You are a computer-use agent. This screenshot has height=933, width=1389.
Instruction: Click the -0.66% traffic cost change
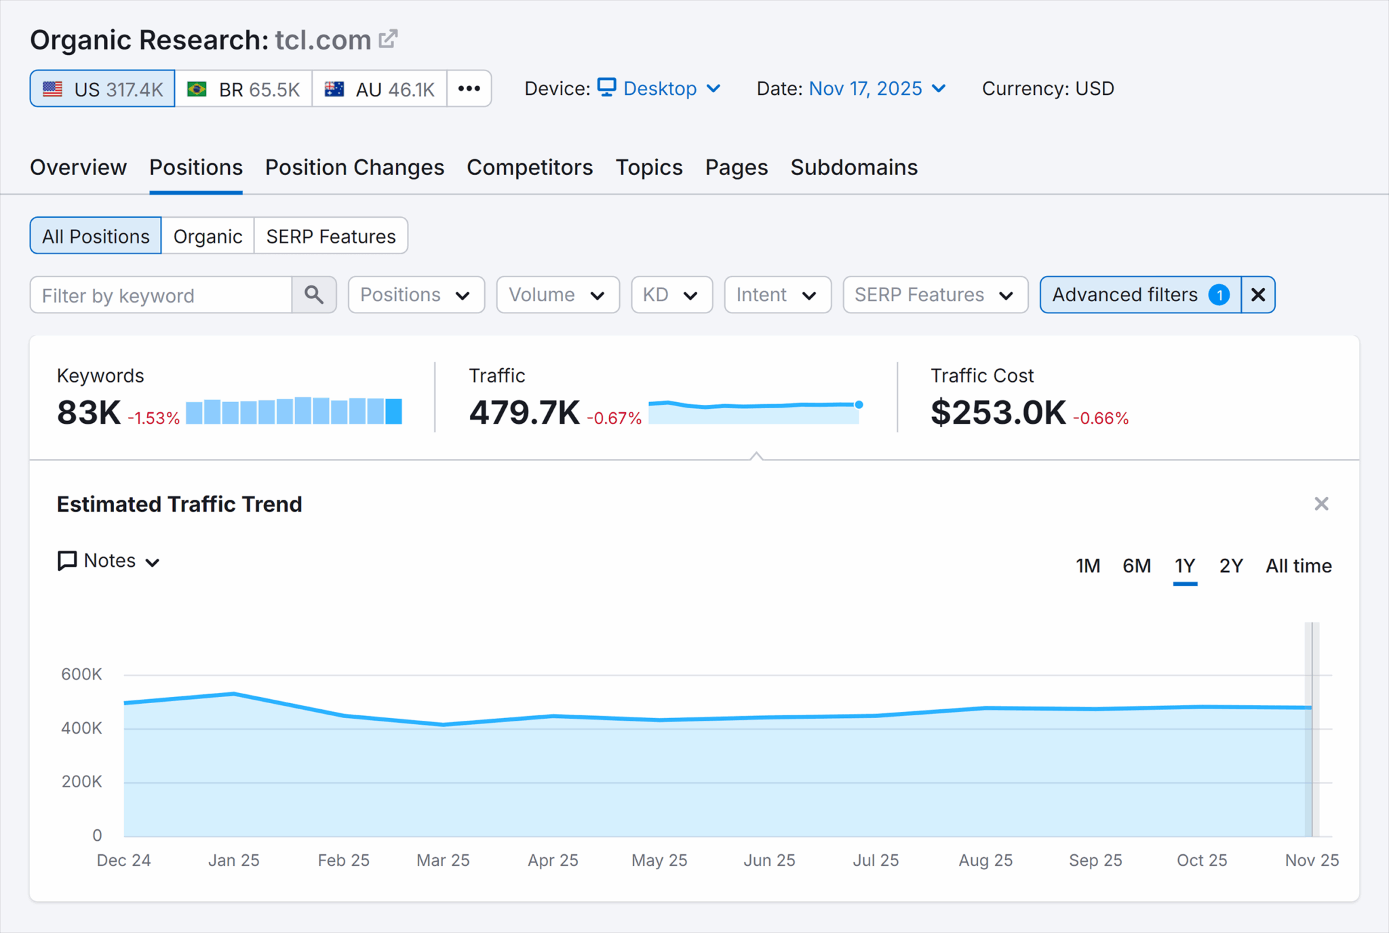click(x=1101, y=418)
